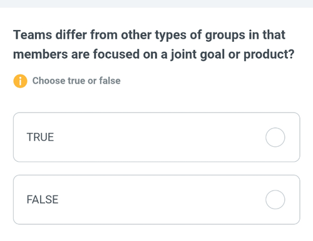Click the word 'false' in hint text
313x241 pixels.
pos(110,81)
